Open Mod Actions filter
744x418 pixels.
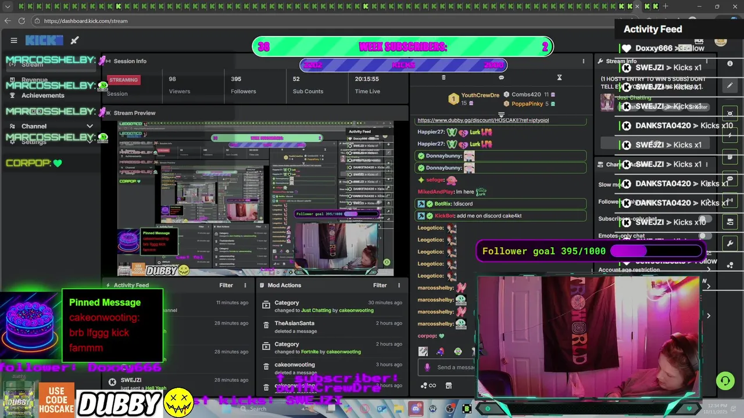pos(380,285)
